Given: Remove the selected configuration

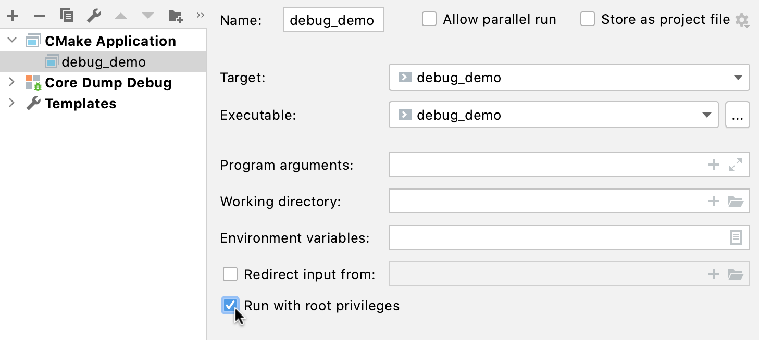Looking at the screenshot, I should click(39, 15).
